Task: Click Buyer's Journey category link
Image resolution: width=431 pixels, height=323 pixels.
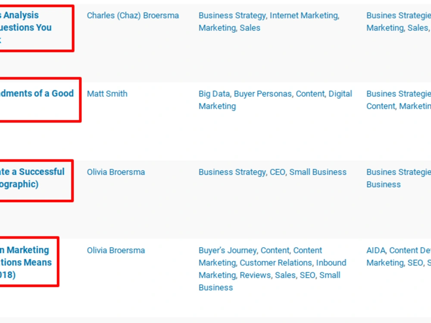Action: coord(228,251)
